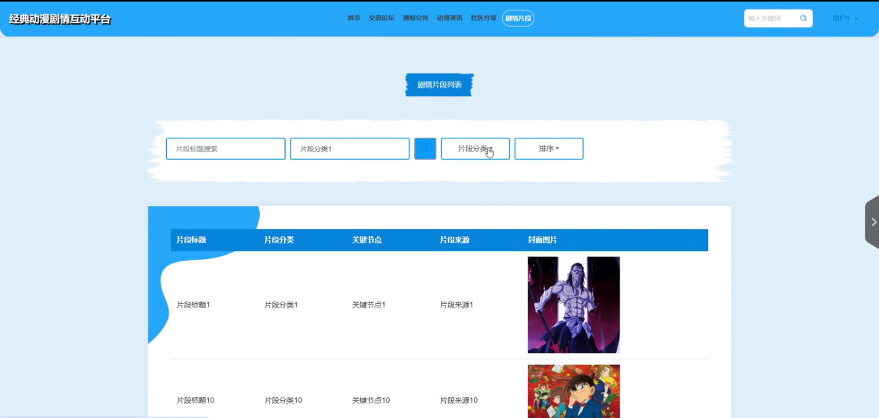Click 片段分类 column header
The height and width of the screenshot is (418, 879).
279,240
